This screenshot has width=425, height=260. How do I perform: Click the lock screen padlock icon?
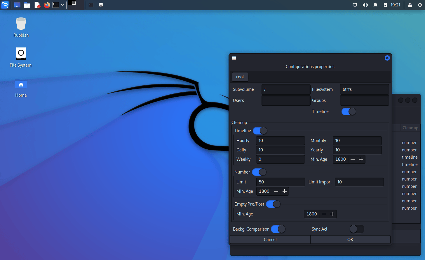pyautogui.click(x=410, y=5)
